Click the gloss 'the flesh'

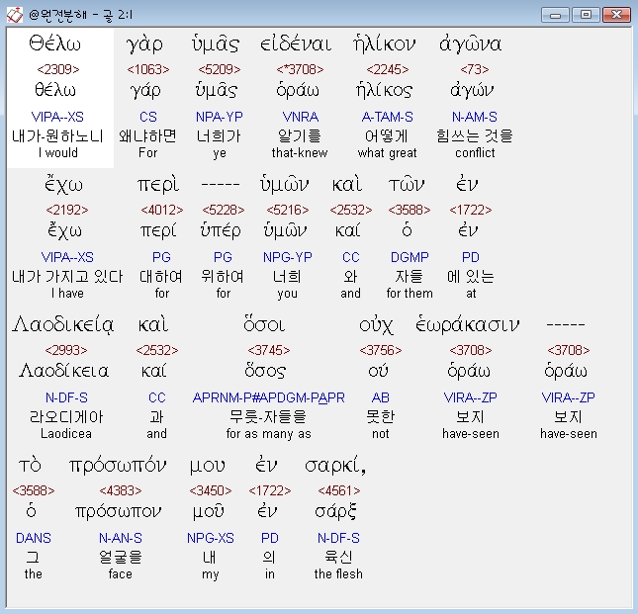(338, 574)
